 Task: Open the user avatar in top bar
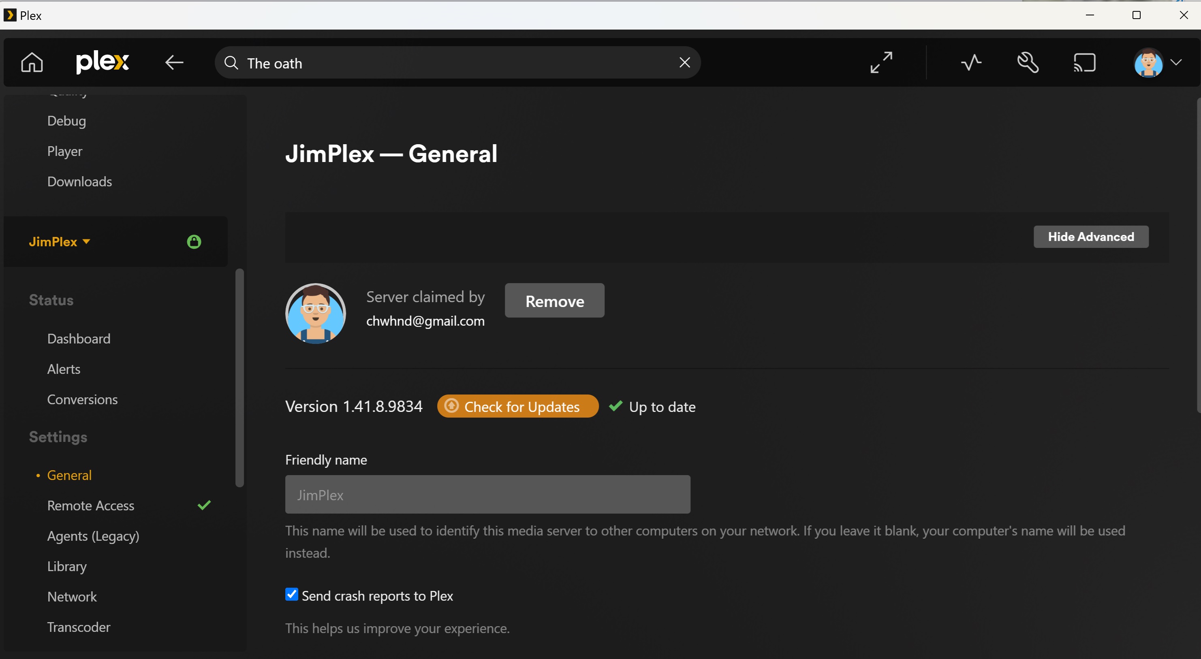tap(1148, 62)
